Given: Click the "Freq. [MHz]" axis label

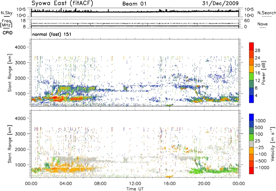Looking at the screenshot, I should (x=6, y=23).
